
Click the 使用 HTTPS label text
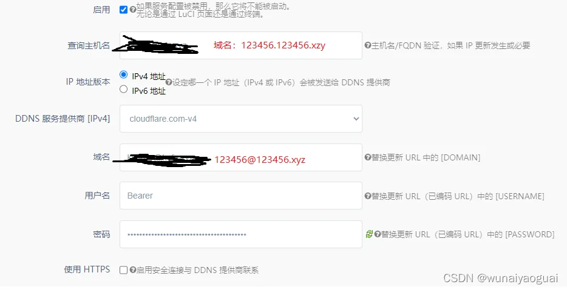[87, 269]
